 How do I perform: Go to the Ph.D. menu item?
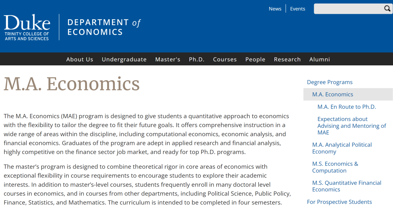(x=197, y=59)
